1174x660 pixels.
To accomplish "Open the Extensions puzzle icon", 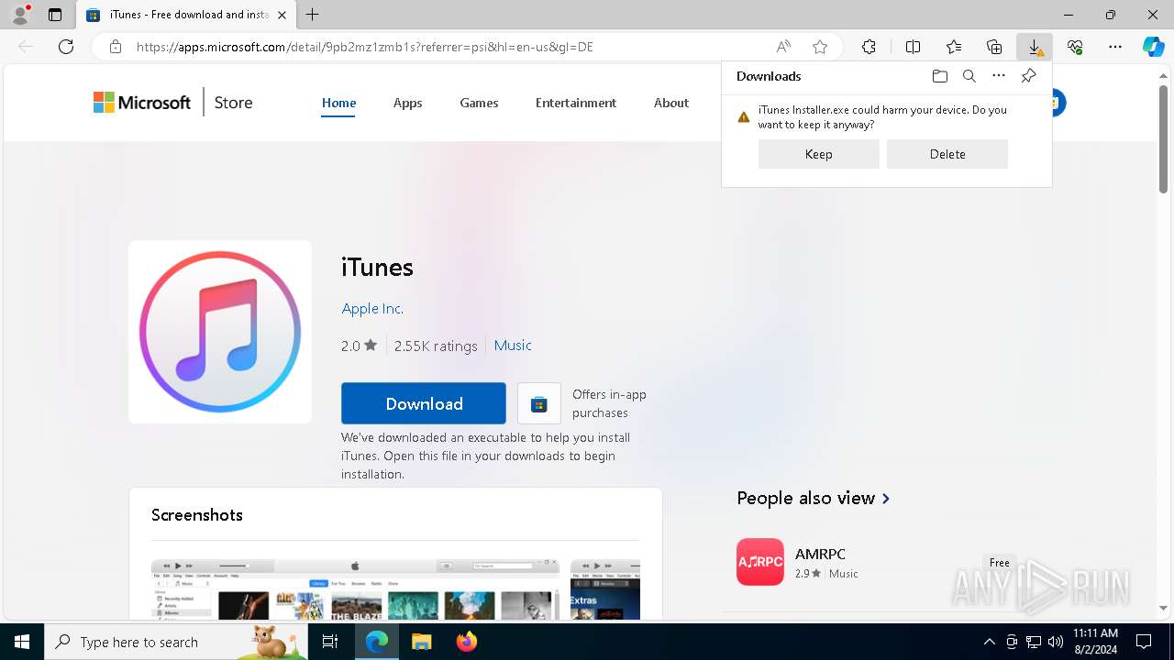I will (869, 47).
